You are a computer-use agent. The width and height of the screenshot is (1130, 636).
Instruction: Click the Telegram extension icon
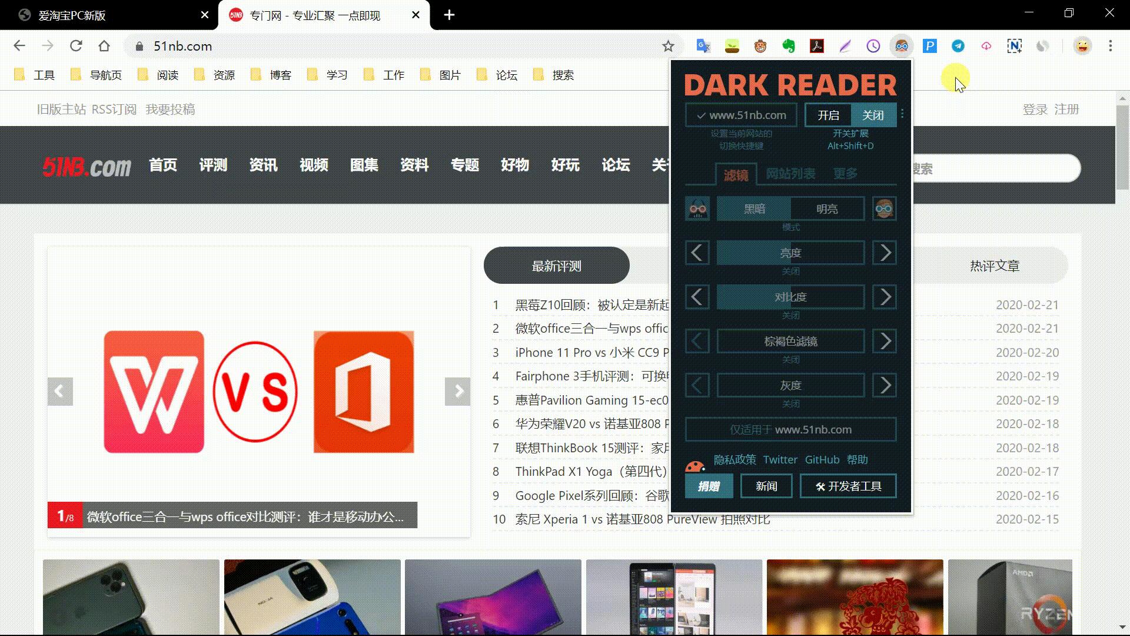point(958,46)
